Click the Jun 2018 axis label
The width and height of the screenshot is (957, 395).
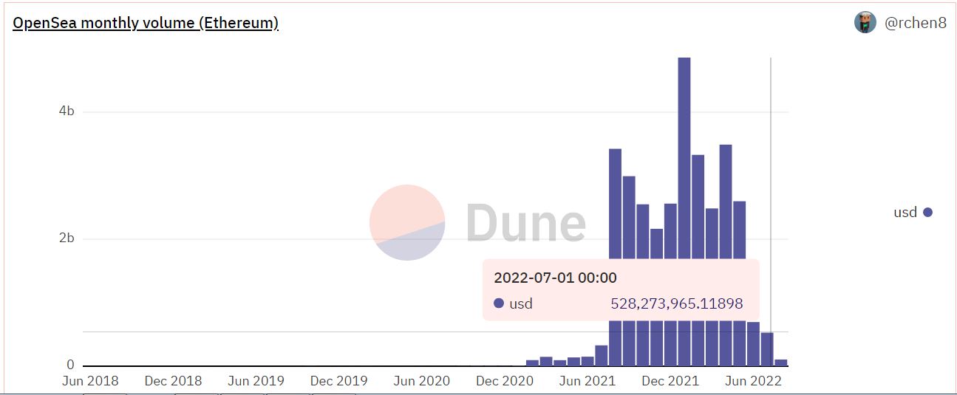coord(90,381)
